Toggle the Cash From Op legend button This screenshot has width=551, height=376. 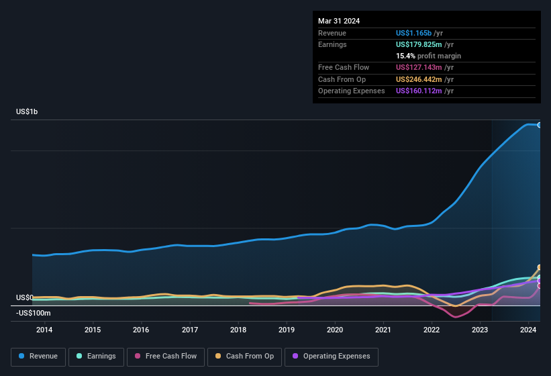click(x=244, y=357)
